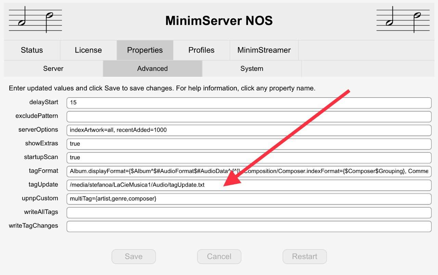Open help for startupScan property name

point(41,157)
